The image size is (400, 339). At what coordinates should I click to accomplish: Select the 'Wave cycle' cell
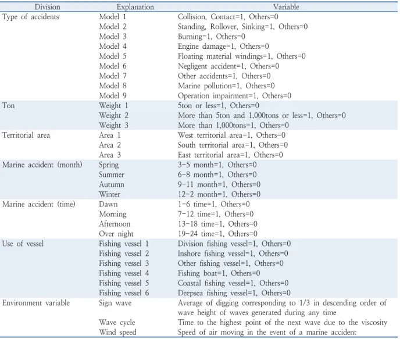117,323
